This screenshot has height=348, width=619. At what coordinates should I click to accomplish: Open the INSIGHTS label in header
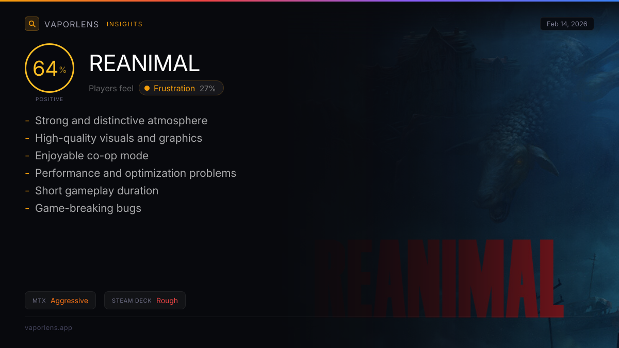click(125, 24)
